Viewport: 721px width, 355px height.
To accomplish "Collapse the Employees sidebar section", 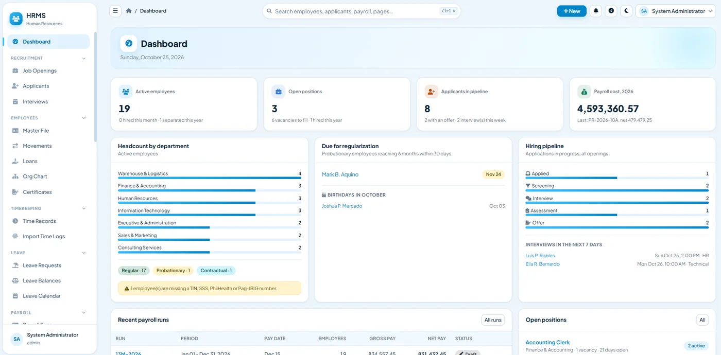I will click(84, 118).
